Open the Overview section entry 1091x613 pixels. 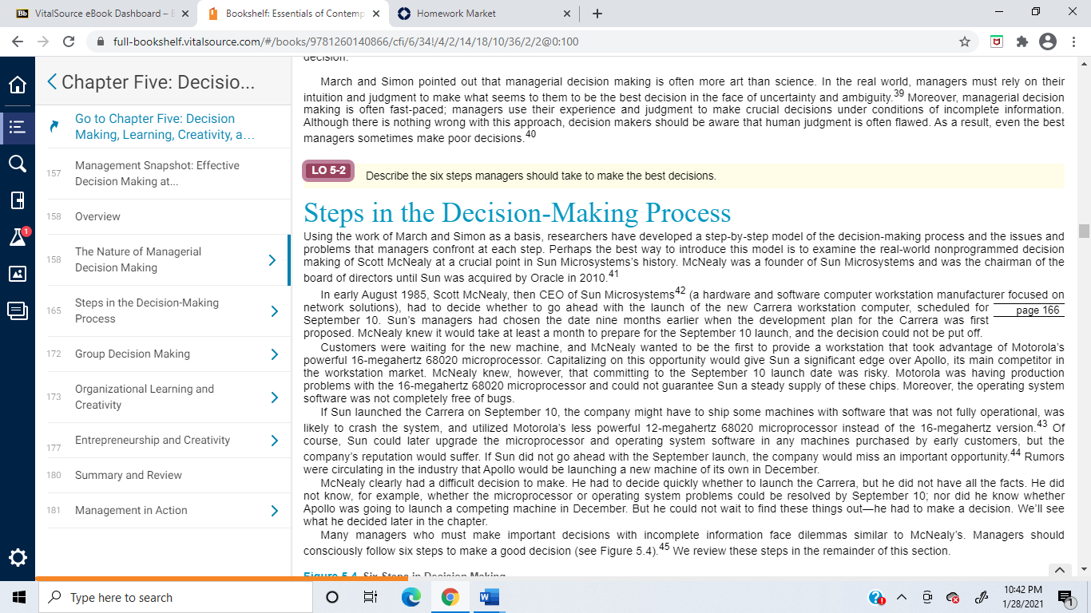[97, 216]
